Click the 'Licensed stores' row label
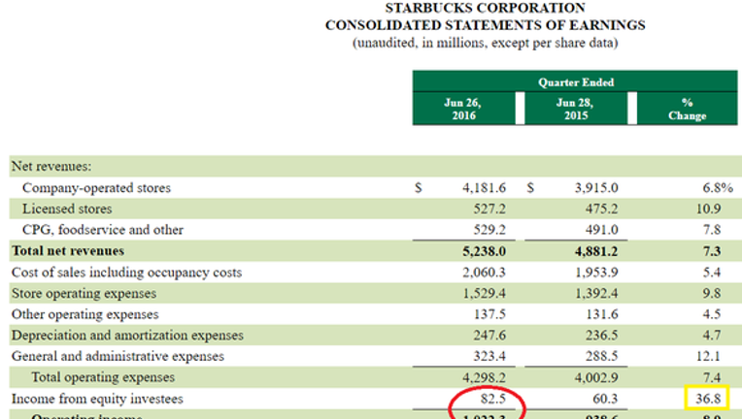Viewport: 742px width, 419px height. click(x=67, y=209)
